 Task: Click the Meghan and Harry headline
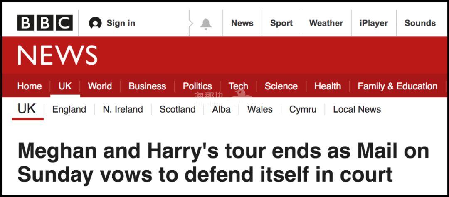223,163
